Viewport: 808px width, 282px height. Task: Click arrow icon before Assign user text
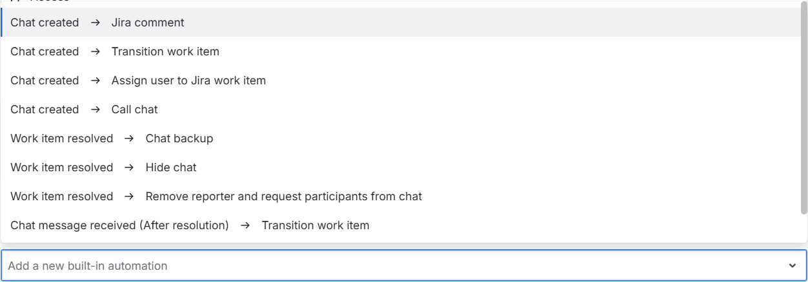click(x=96, y=80)
